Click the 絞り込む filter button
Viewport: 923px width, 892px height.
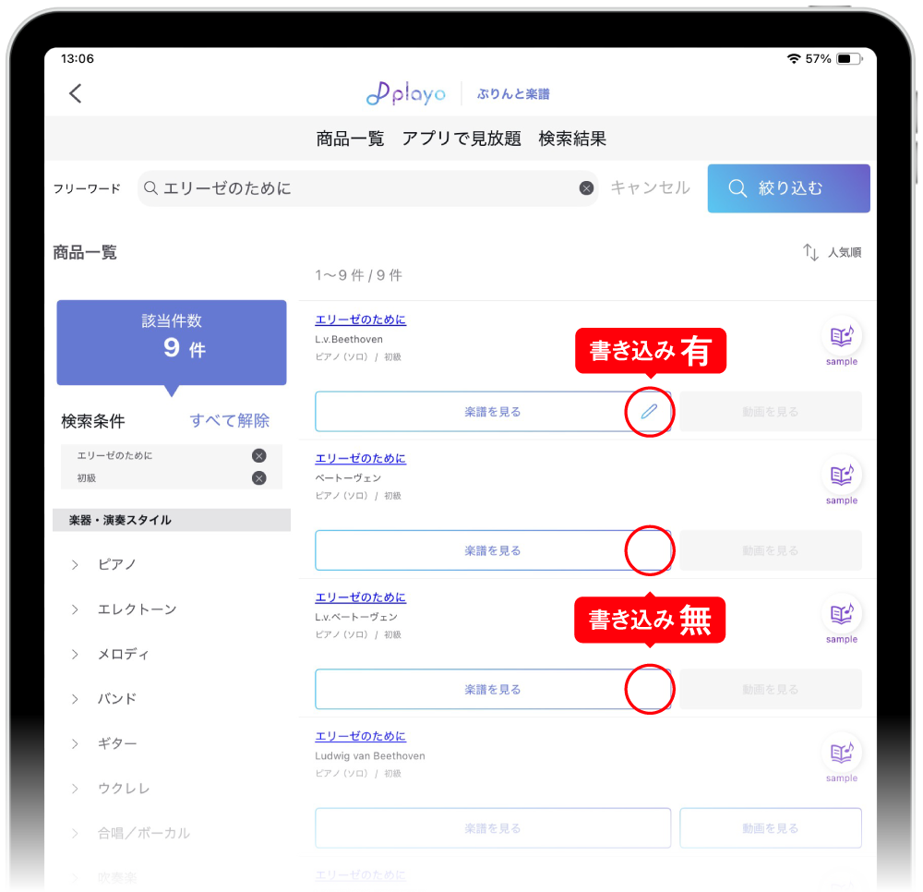[x=788, y=187]
